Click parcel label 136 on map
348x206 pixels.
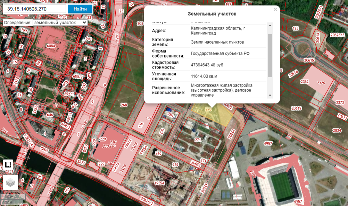[141, 125]
